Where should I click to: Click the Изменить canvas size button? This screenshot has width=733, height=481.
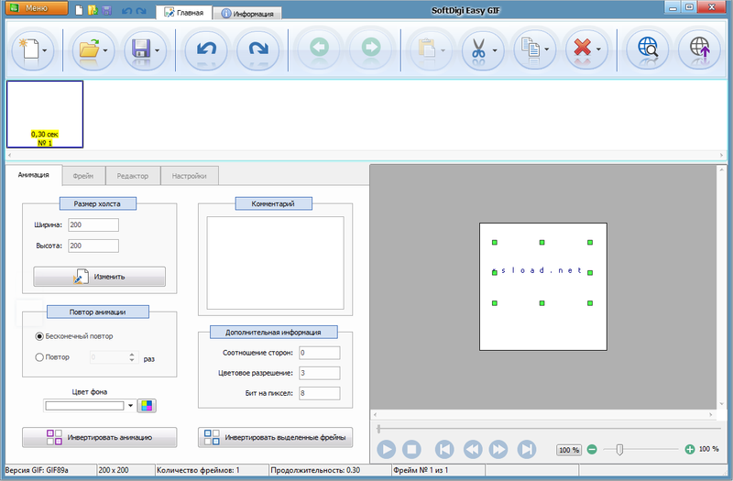(99, 277)
